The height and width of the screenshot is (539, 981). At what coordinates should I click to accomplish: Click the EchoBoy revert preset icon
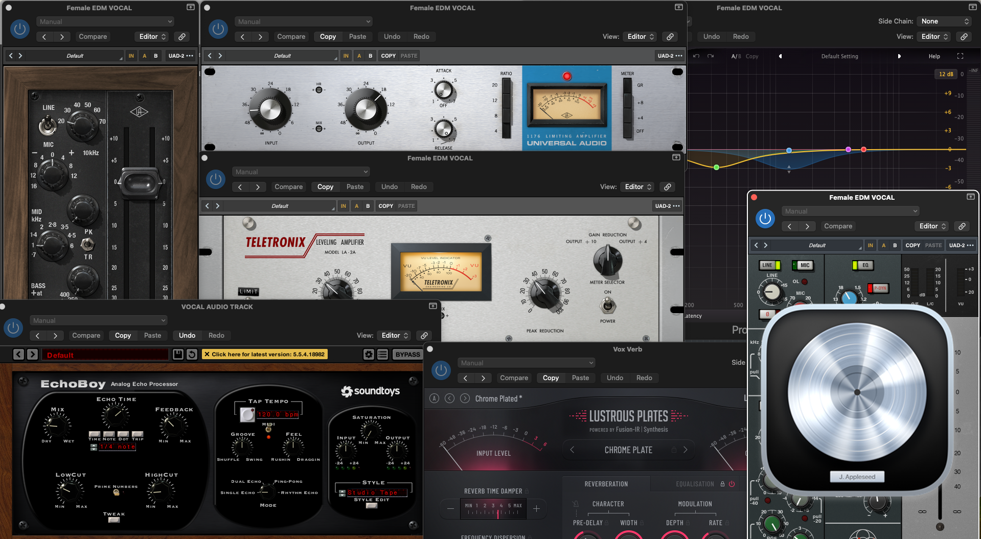(x=192, y=354)
